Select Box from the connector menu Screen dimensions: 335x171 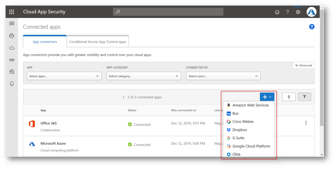pyautogui.click(x=249, y=113)
